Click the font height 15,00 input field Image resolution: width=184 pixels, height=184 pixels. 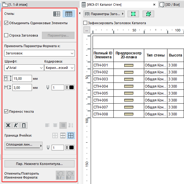(22, 79)
